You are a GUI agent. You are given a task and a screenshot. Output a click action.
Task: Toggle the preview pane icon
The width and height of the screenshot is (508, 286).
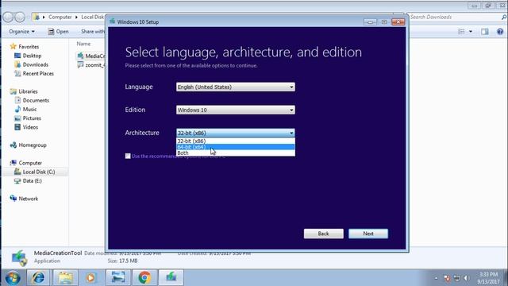pos(485,32)
